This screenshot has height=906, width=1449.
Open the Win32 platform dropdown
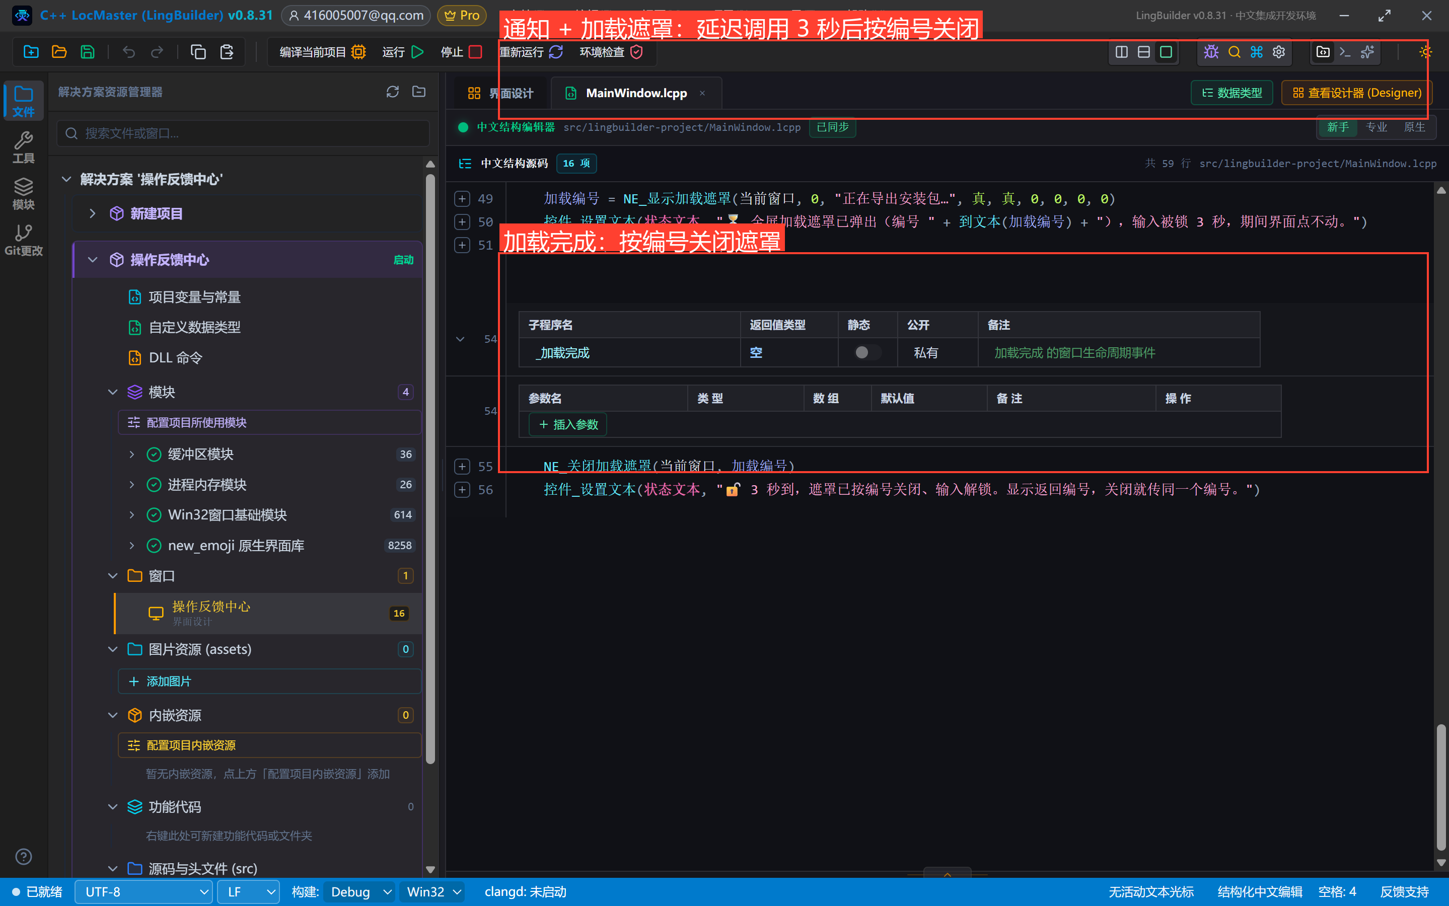click(x=433, y=891)
